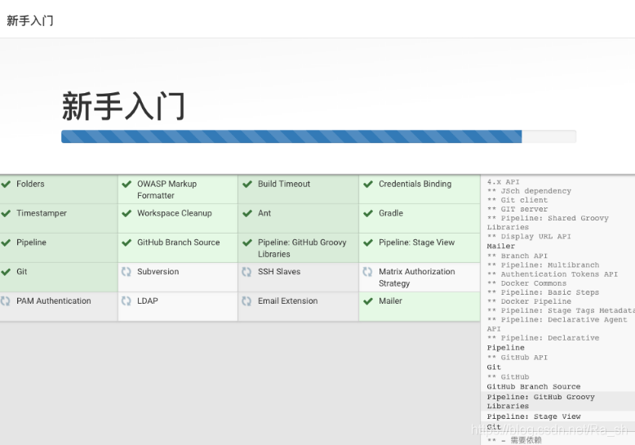Select the Pipeline: Stage View log entry

click(x=534, y=416)
